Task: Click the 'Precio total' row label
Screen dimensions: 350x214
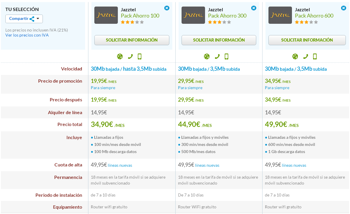Action: 70,125
